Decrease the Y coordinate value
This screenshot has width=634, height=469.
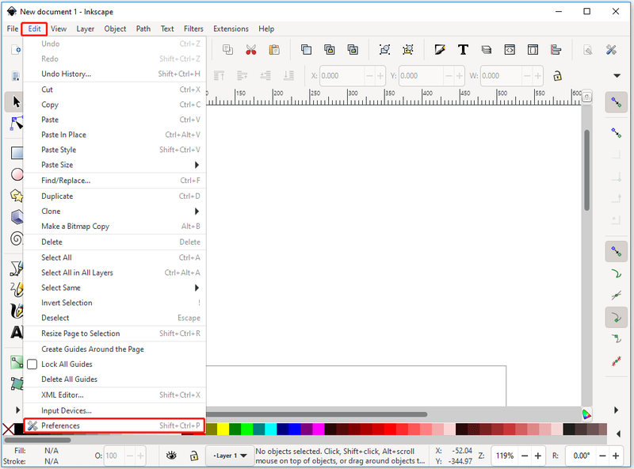click(x=449, y=75)
